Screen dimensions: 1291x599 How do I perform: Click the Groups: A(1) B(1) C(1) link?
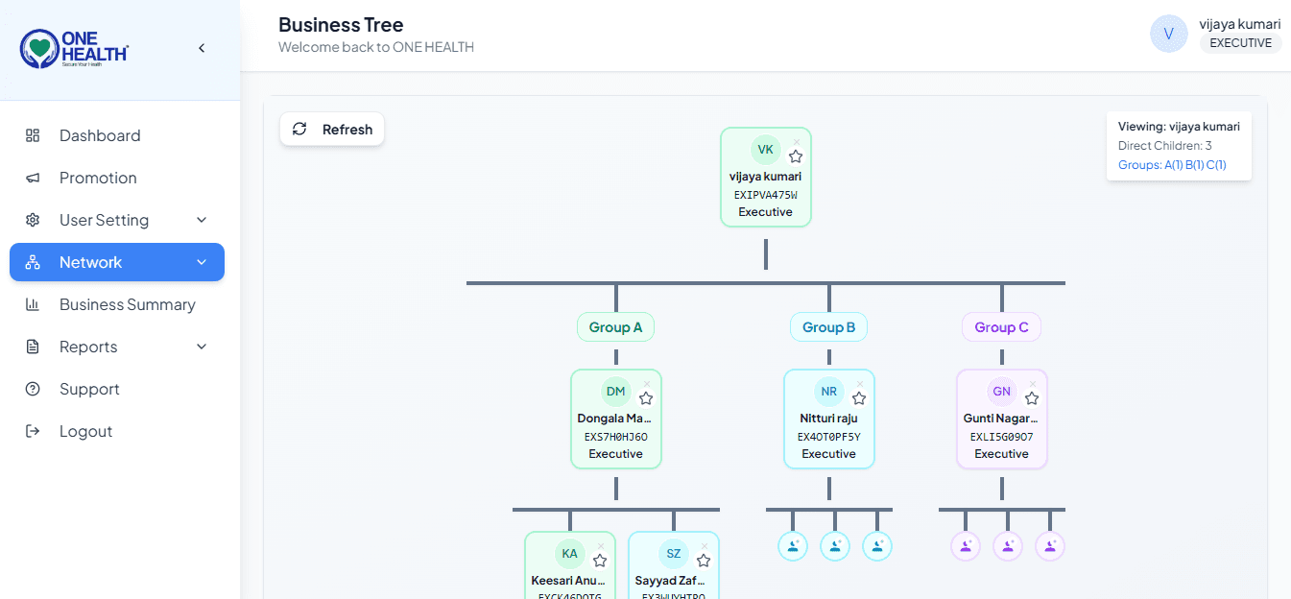click(1172, 165)
